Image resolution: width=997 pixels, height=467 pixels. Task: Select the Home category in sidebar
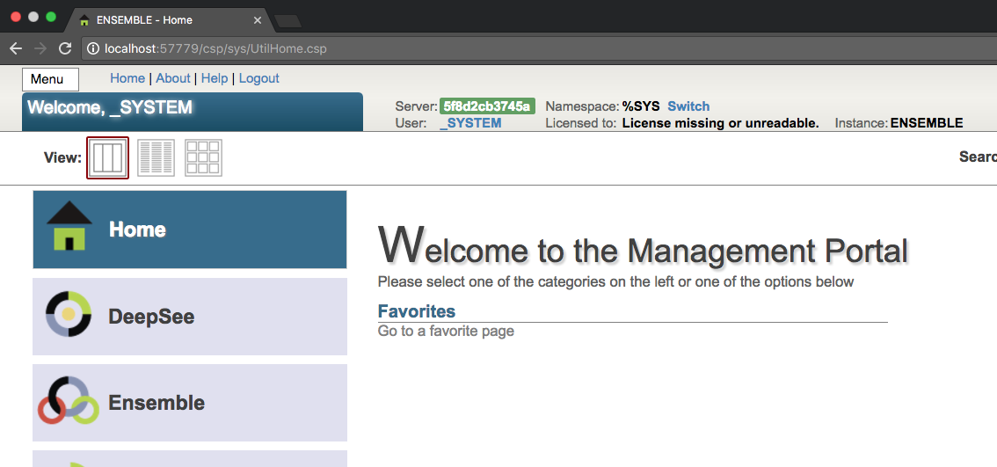pos(190,230)
